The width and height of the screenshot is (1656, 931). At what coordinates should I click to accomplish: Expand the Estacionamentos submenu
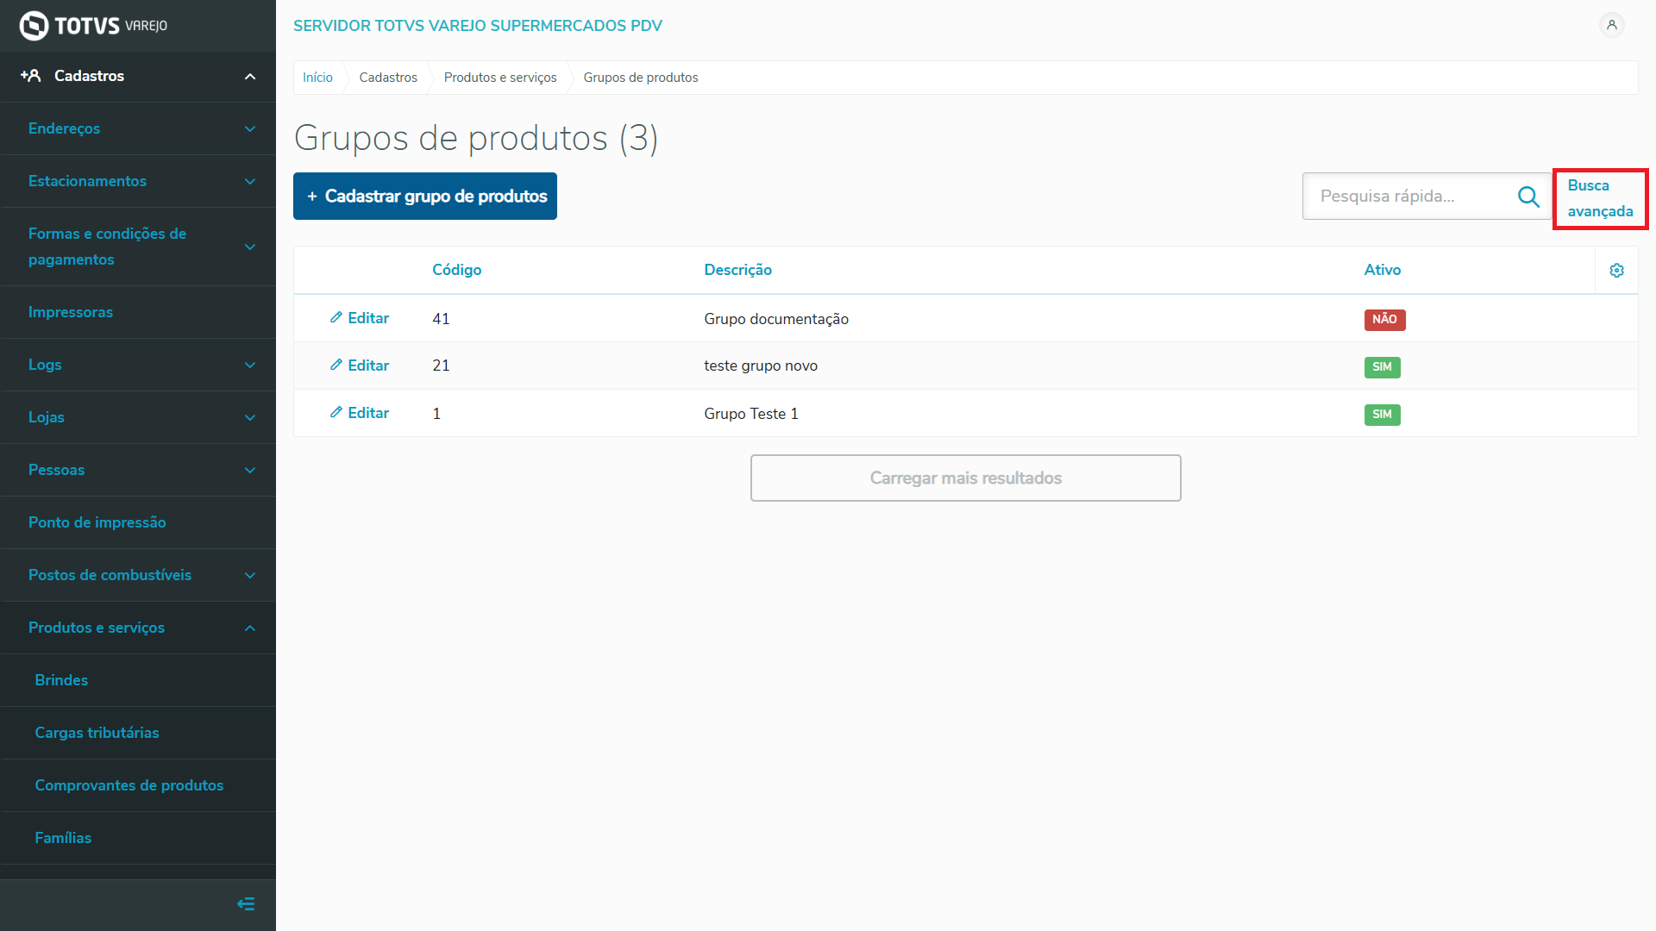250,182
